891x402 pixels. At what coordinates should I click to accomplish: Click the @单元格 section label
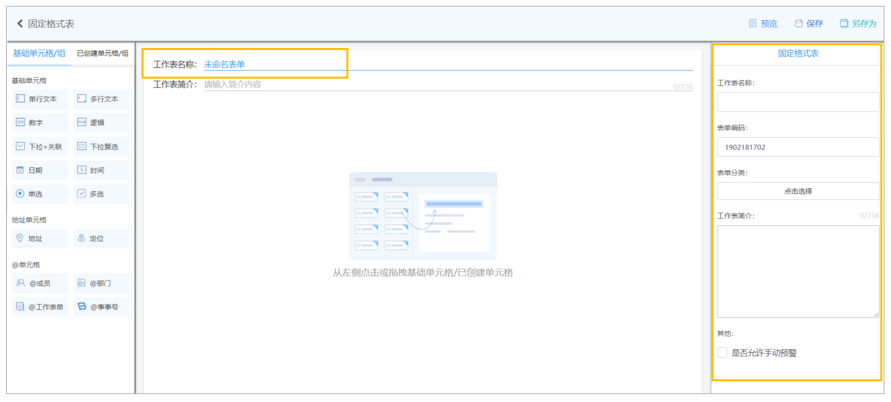(26, 265)
